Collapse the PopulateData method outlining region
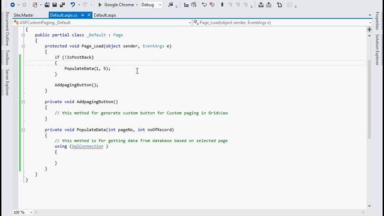This screenshot has width=384, height=216. click(x=23, y=130)
